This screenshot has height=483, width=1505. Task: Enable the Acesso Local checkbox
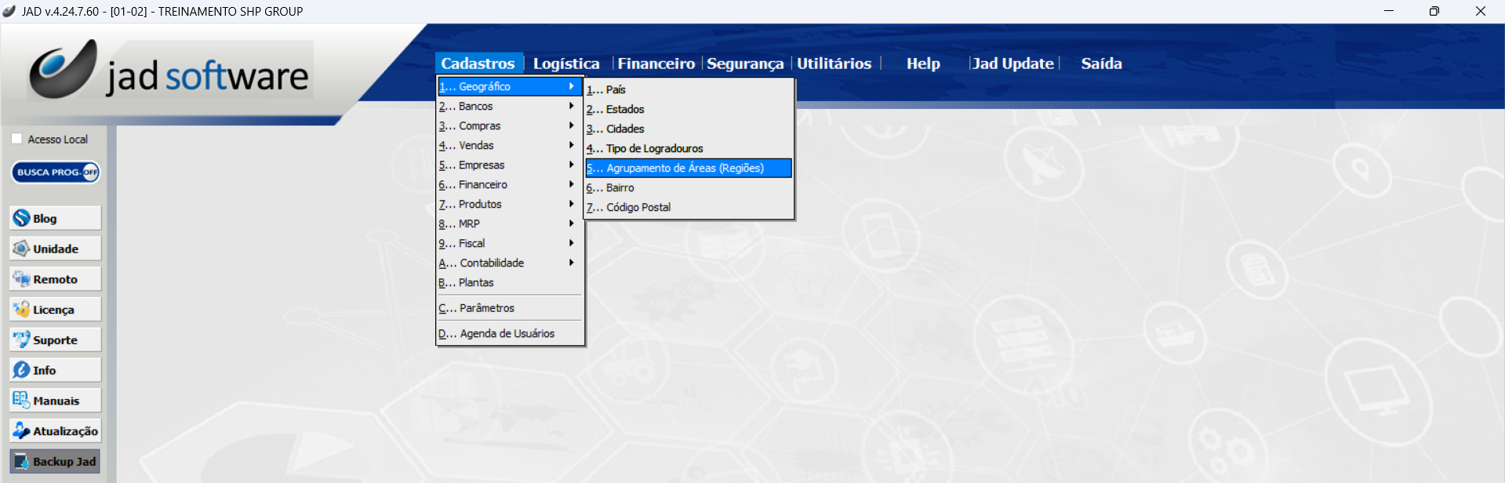(x=17, y=139)
